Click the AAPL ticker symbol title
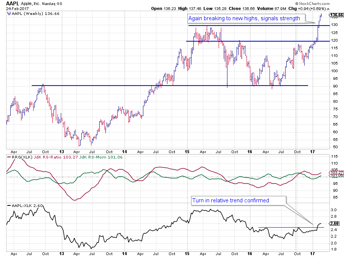The image size is (344, 257). click(13, 3)
